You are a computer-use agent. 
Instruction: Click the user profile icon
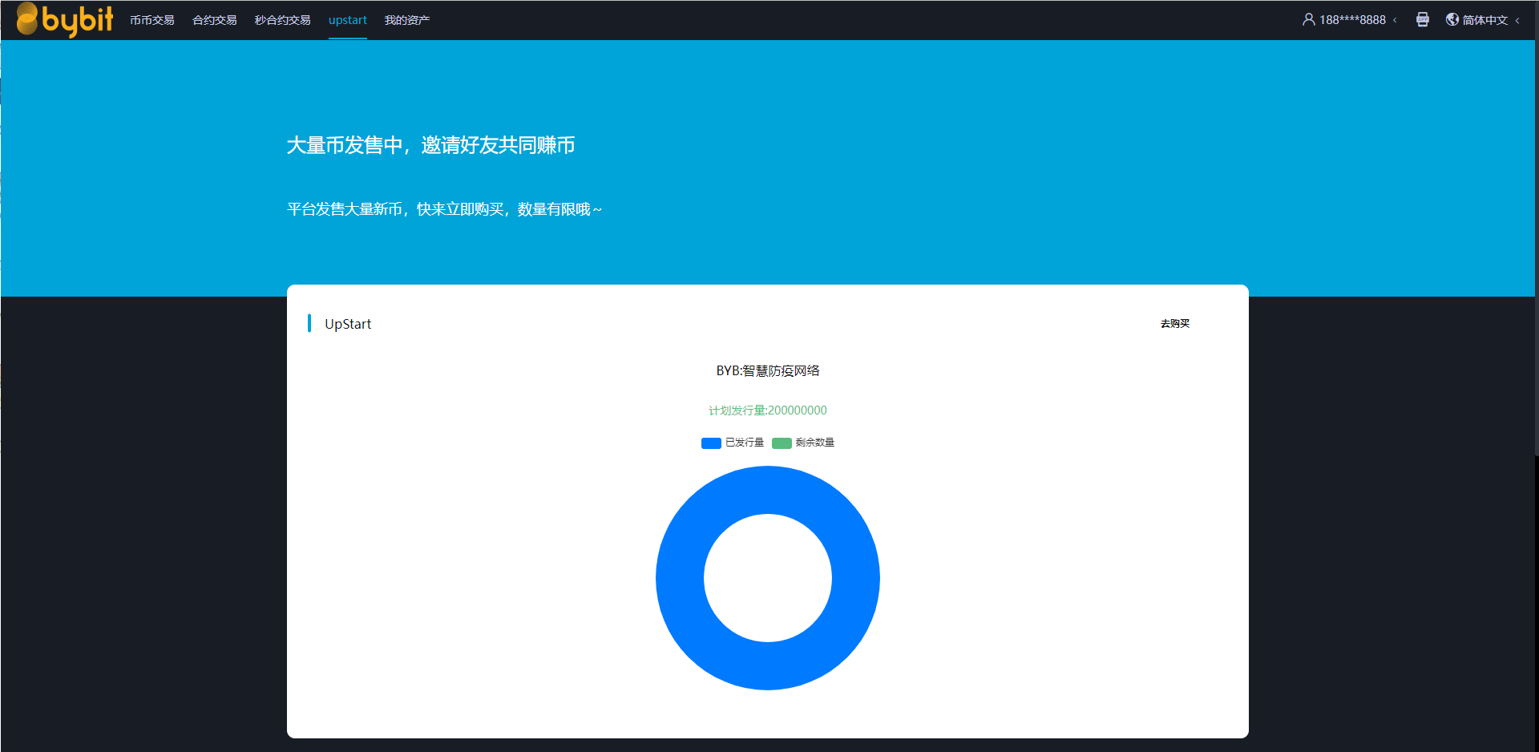1308,19
